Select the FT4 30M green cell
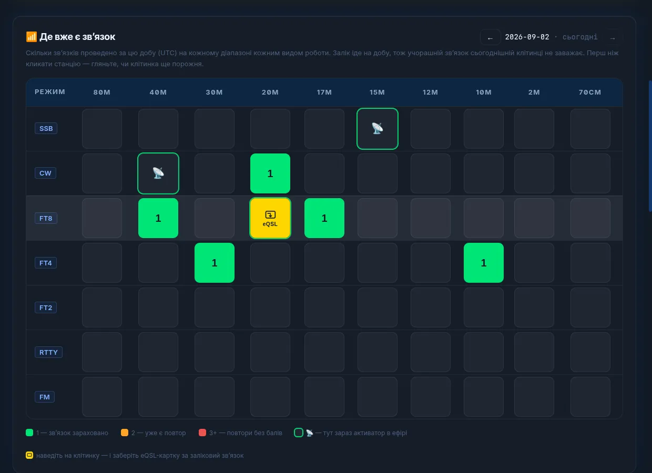 point(215,263)
